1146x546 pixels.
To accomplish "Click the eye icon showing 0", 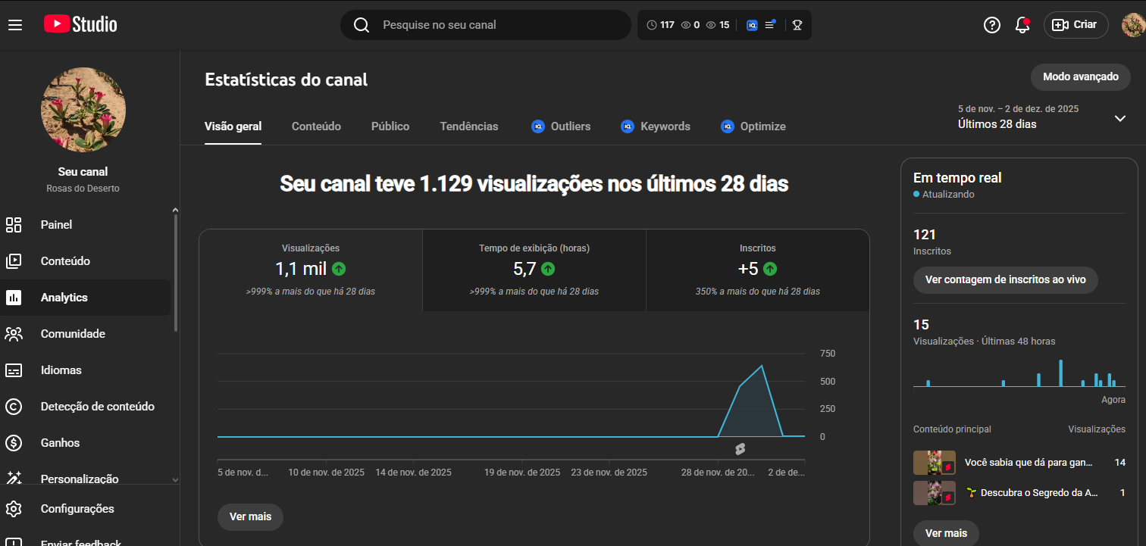I will [686, 25].
